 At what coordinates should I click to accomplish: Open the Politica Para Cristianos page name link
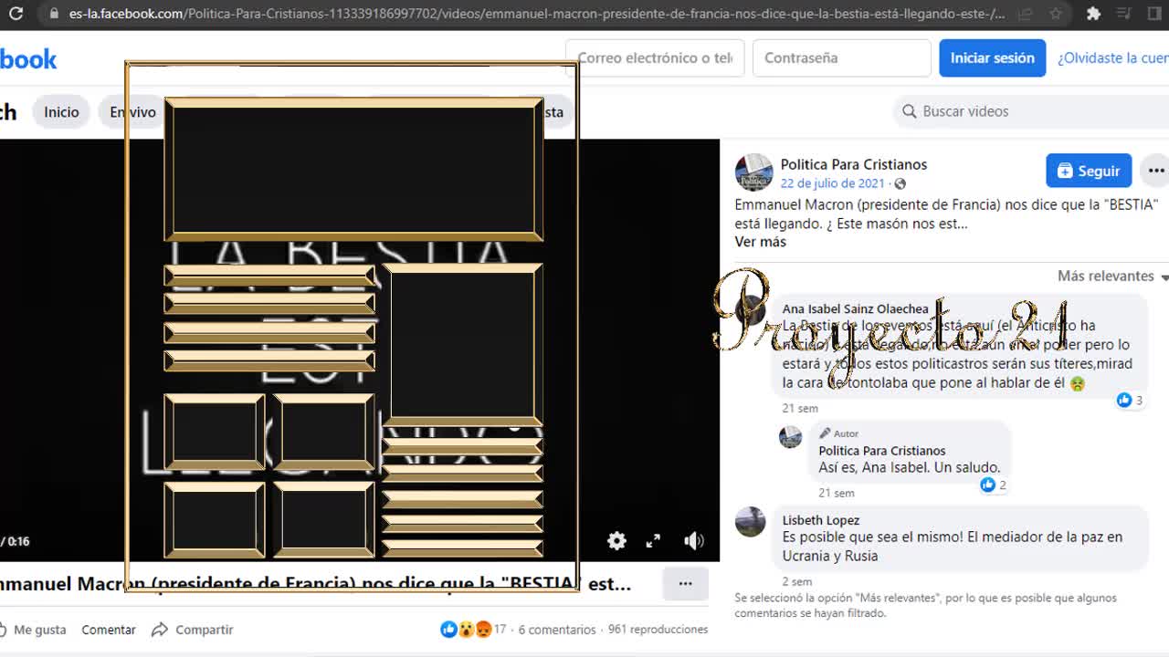point(854,164)
